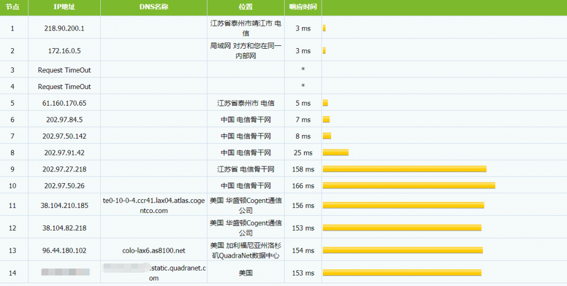Screen dimensions: 567x286
Task: Select IP address 96.44.180.102
Action: 64,251
